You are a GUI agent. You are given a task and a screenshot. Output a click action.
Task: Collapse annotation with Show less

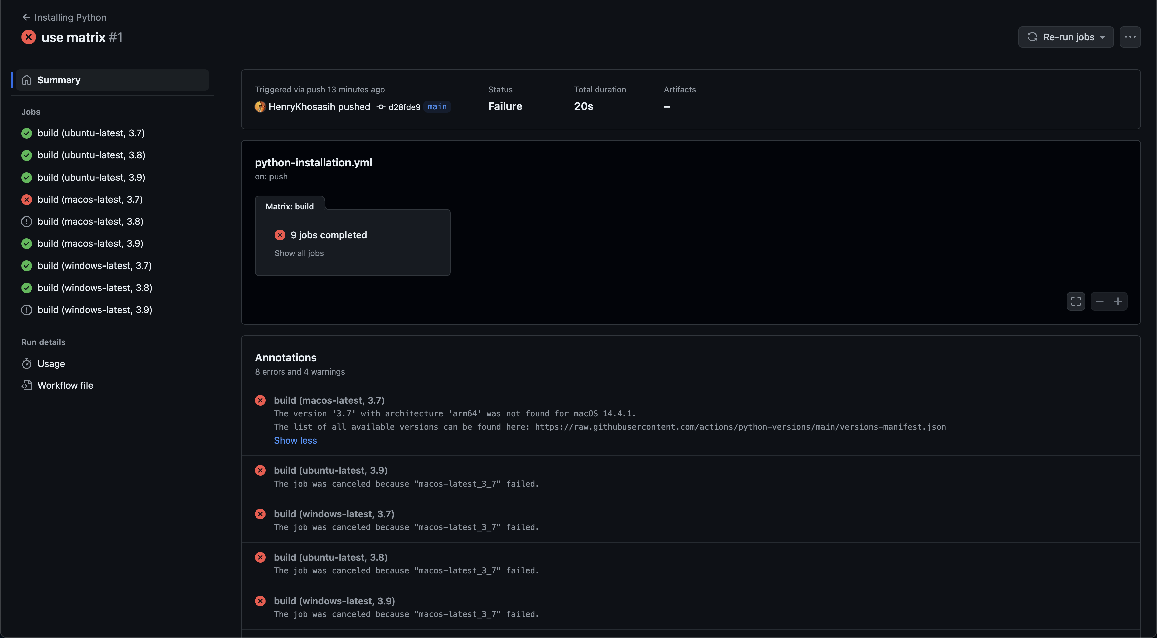[x=295, y=441]
